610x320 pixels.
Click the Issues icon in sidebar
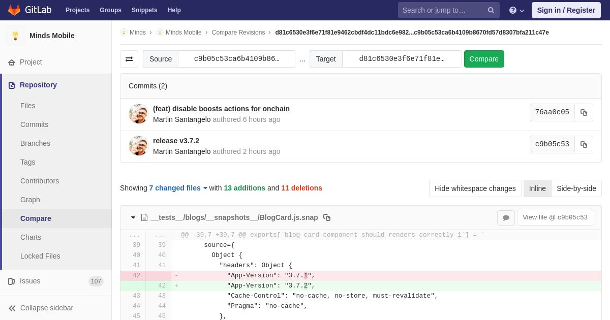(12, 281)
